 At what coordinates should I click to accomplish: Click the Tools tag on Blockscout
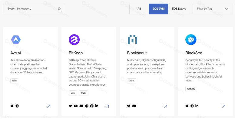point(131,81)
